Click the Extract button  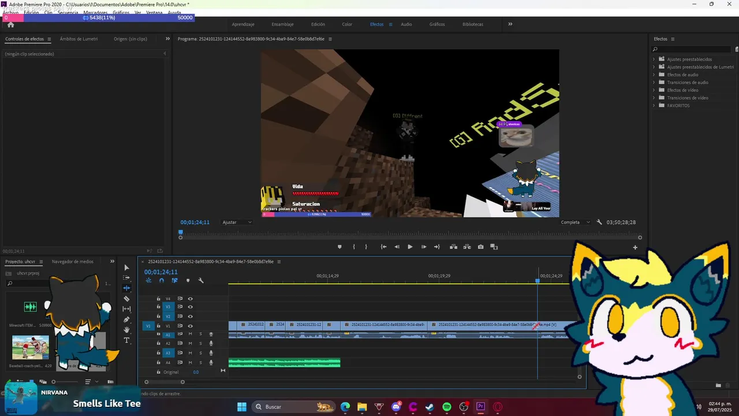click(x=466, y=247)
